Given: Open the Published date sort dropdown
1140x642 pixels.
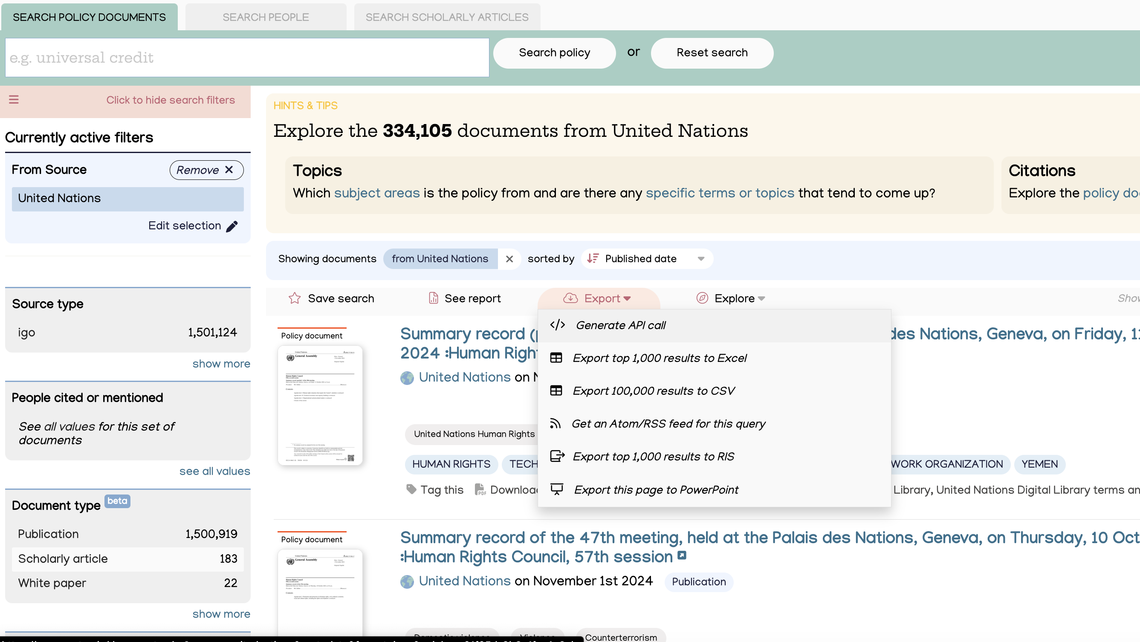Looking at the screenshot, I should tap(646, 259).
